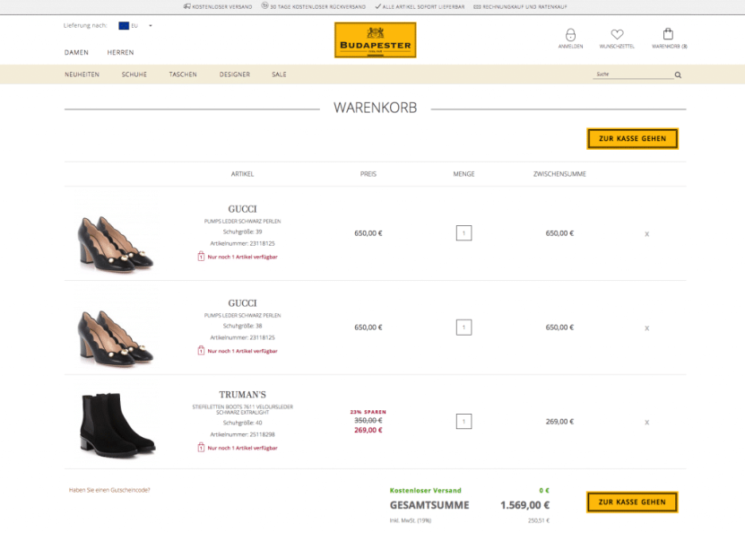The width and height of the screenshot is (745, 533).
Task: Click availability icon for Gucci size 39
Action: click(201, 257)
